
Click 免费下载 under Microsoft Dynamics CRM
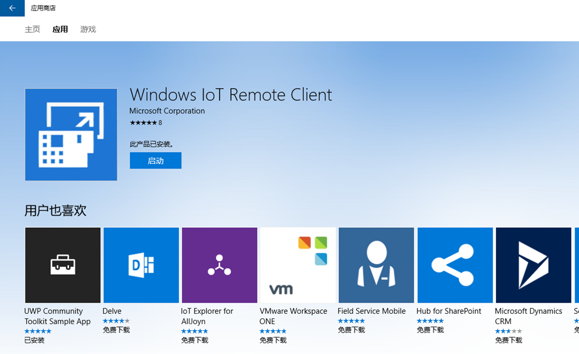pos(508,340)
